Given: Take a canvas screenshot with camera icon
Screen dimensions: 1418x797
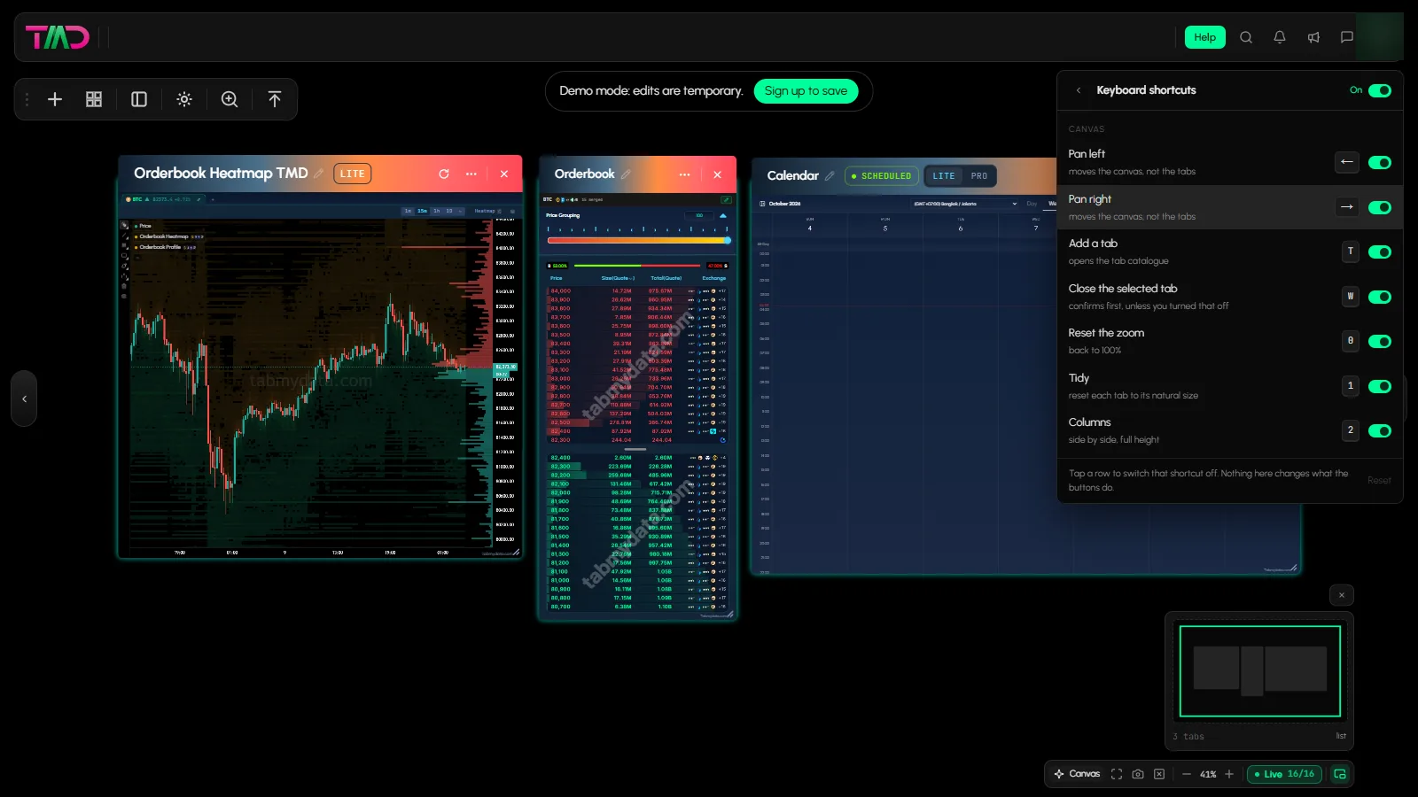Looking at the screenshot, I should click(1138, 774).
